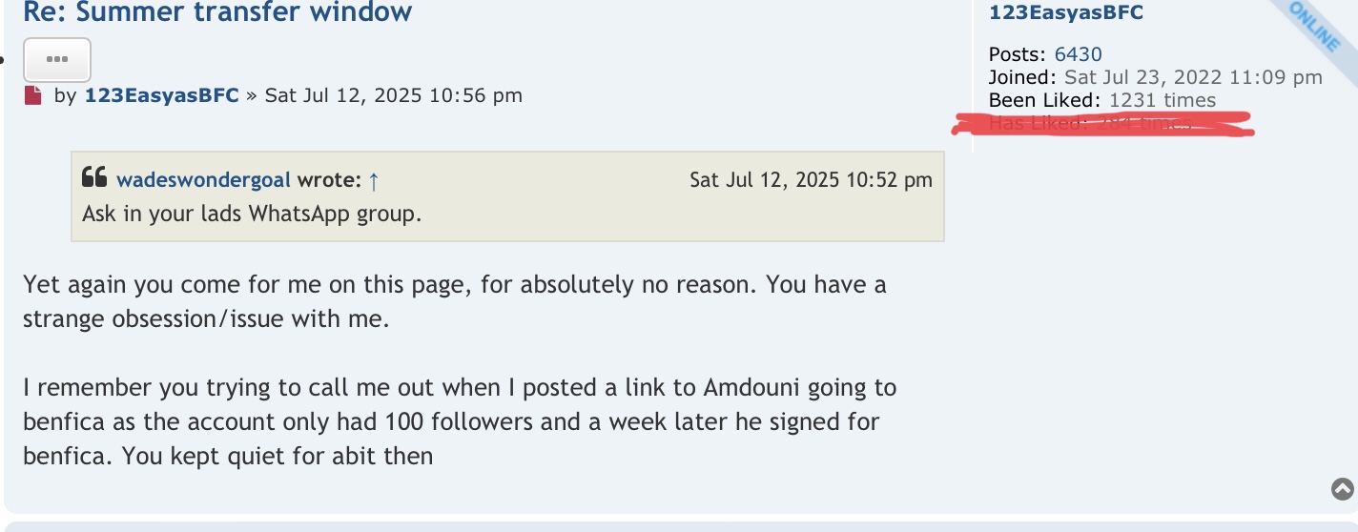The image size is (1358, 532).
Task: Click the post date "Sat Jul 12, 2025 10:56 pm"
Action: 393,95
